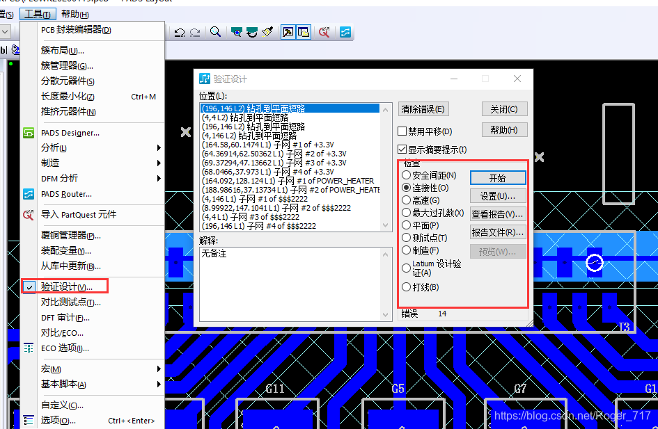Expand the DFM 分析 submenu arrow
The height and width of the screenshot is (429, 658).
(159, 179)
